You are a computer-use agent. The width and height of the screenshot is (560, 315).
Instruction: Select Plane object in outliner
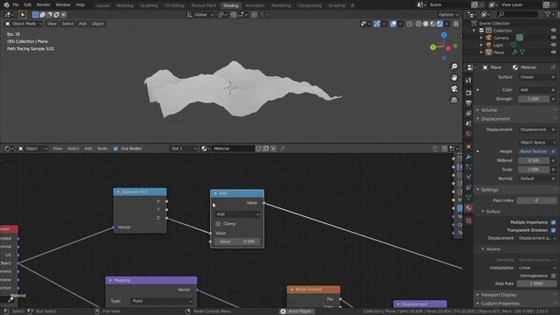[499, 52]
